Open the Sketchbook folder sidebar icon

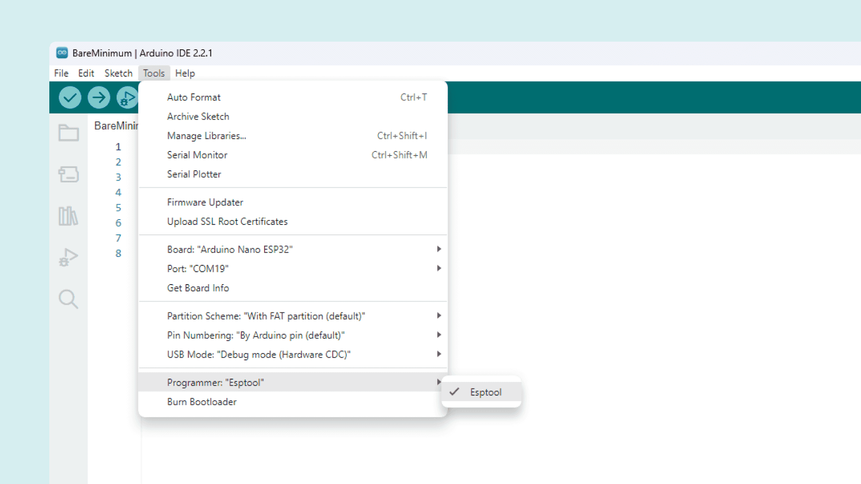pyautogui.click(x=69, y=133)
